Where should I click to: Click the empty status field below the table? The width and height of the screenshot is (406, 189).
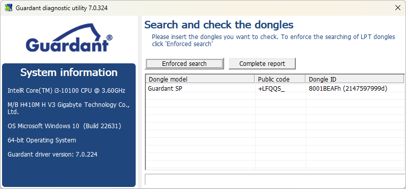[274, 179]
